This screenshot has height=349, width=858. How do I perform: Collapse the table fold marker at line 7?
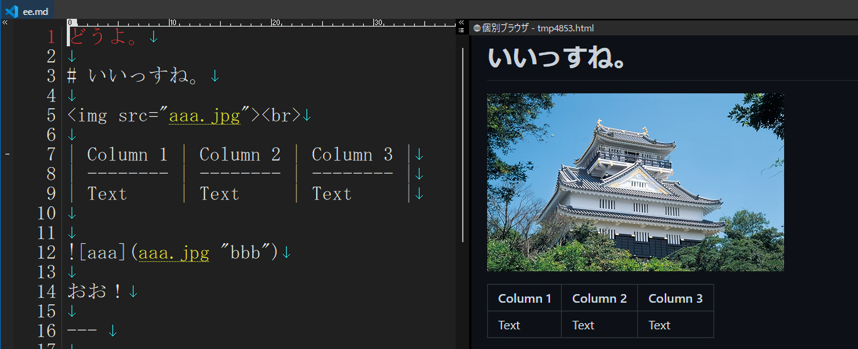pyautogui.click(x=7, y=154)
